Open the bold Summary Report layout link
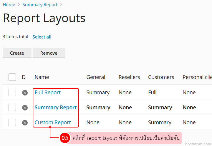Screen dimensions: 212x146 tap(56, 108)
